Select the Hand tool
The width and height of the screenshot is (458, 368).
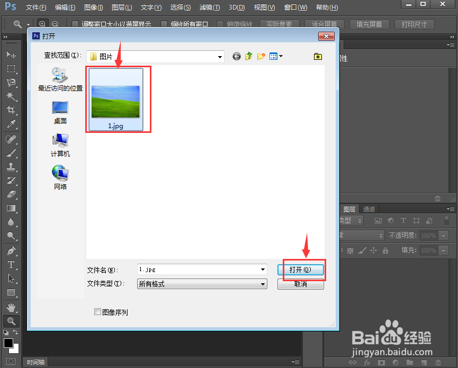12,306
